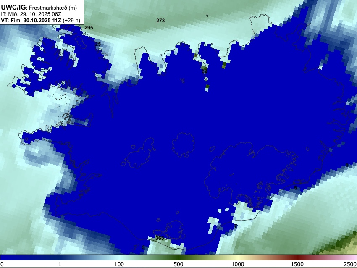The image size is (357, 268).
Task: Click the station value "365" on the south coast
Action: 160,238
